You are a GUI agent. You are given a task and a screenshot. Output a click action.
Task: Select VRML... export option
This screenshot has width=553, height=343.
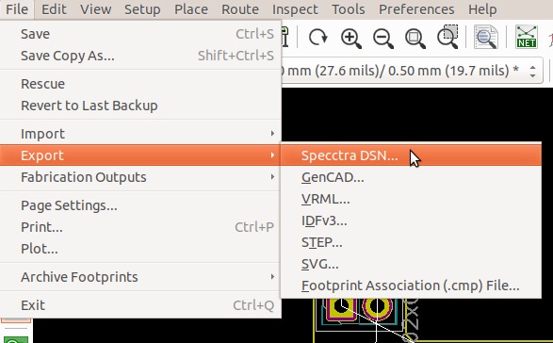tap(411, 199)
